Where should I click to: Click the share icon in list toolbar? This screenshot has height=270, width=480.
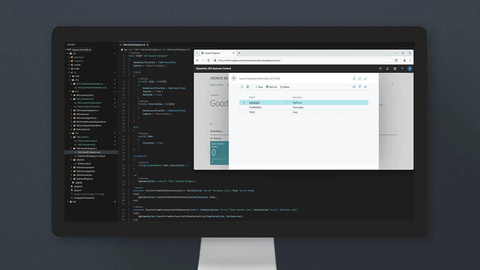[354, 87]
